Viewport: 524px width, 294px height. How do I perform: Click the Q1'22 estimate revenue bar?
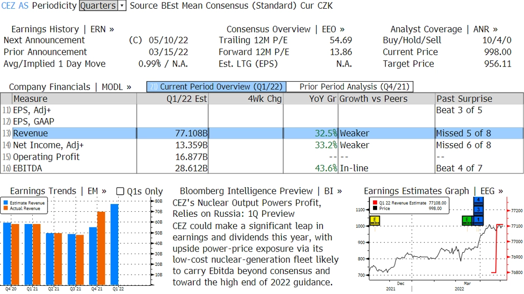114,244
